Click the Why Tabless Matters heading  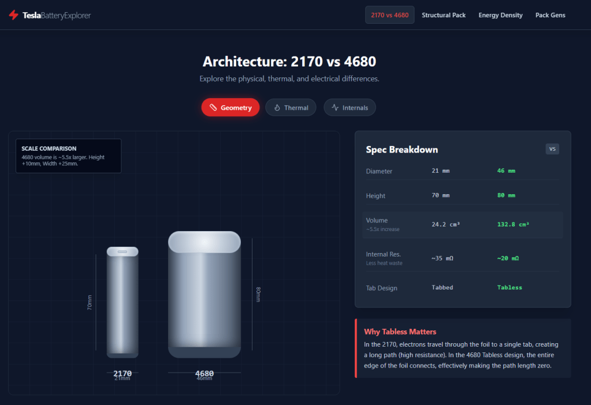[x=400, y=332]
